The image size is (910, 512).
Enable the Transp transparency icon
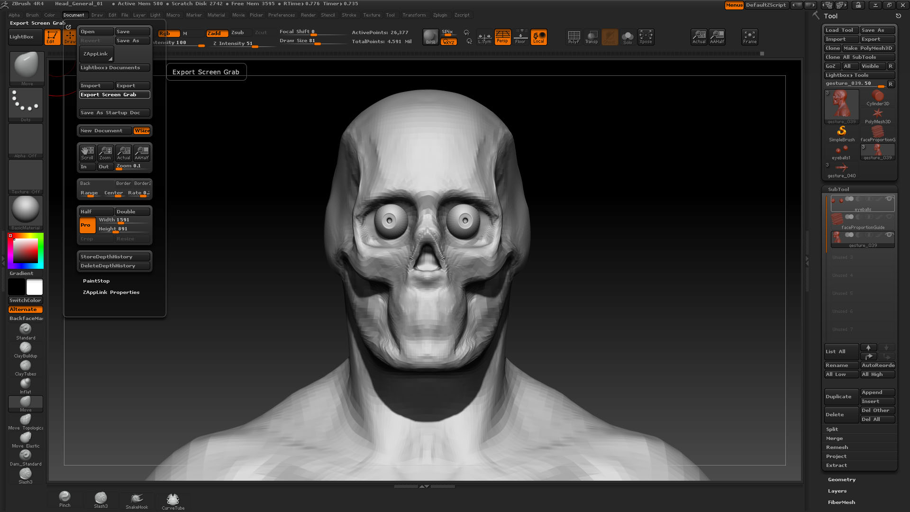591,37
